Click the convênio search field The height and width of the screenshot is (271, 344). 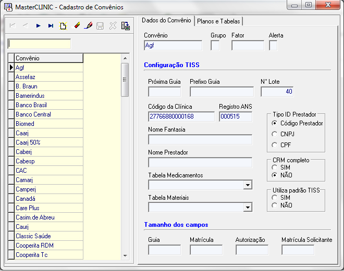pos(39,44)
